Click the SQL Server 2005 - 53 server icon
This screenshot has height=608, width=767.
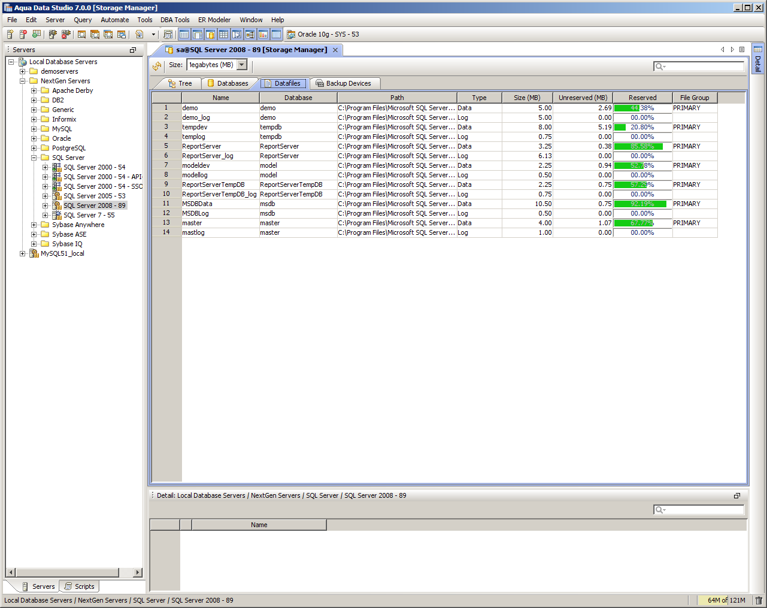coord(57,196)
